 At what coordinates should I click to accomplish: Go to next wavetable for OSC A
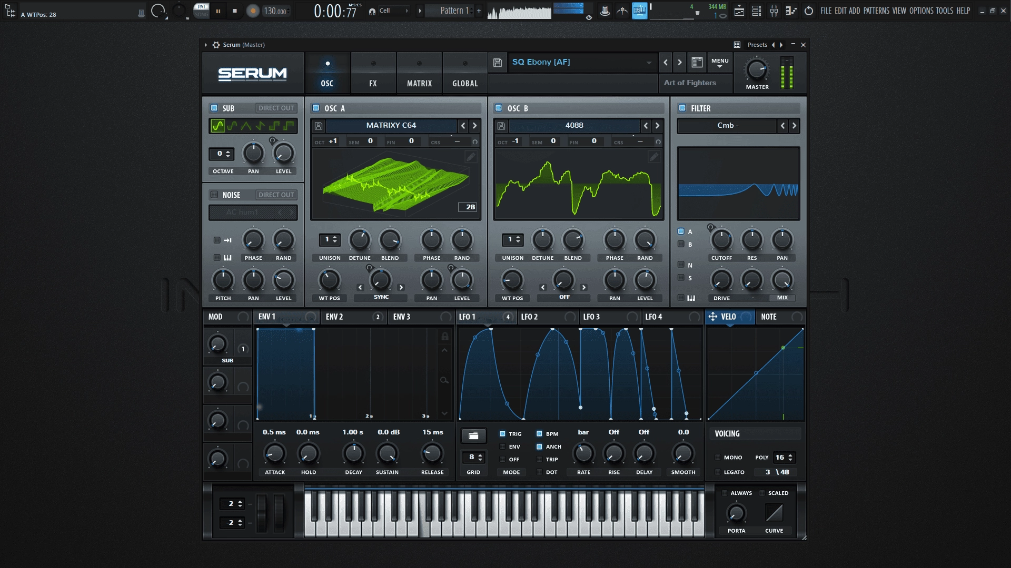pos(474,126)
